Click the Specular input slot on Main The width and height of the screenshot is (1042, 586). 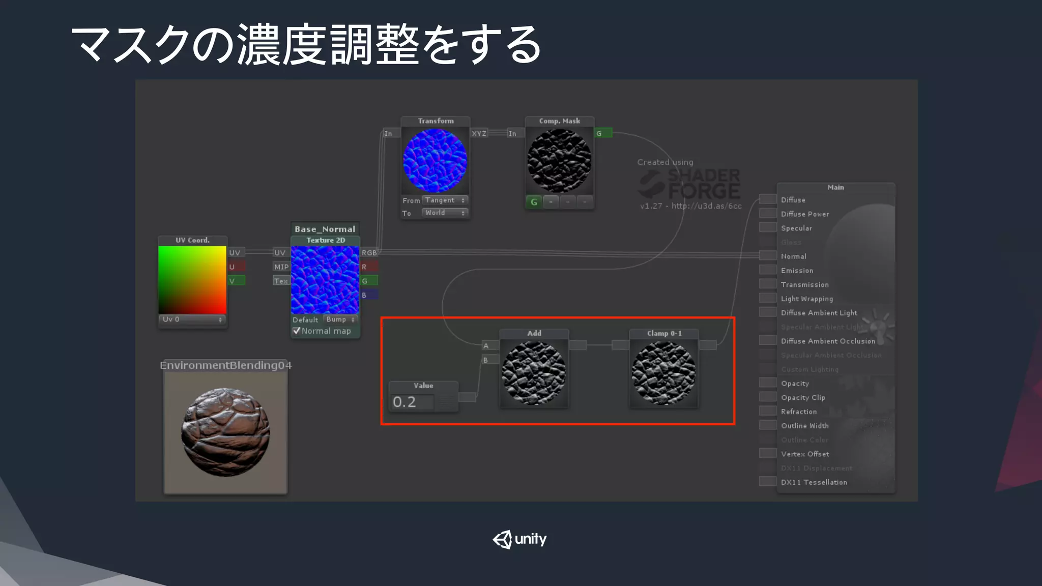pyautogui.click(x=768, y=227)
